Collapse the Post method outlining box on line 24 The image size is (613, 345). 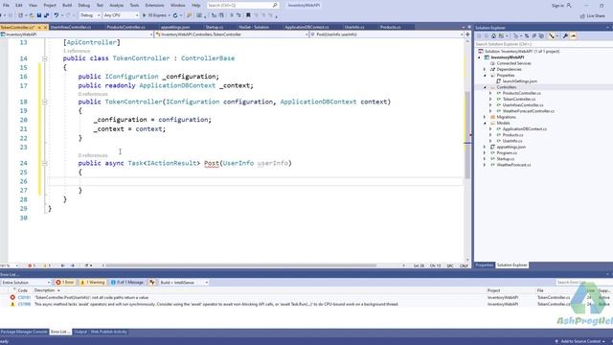click(x=45, y=163)
